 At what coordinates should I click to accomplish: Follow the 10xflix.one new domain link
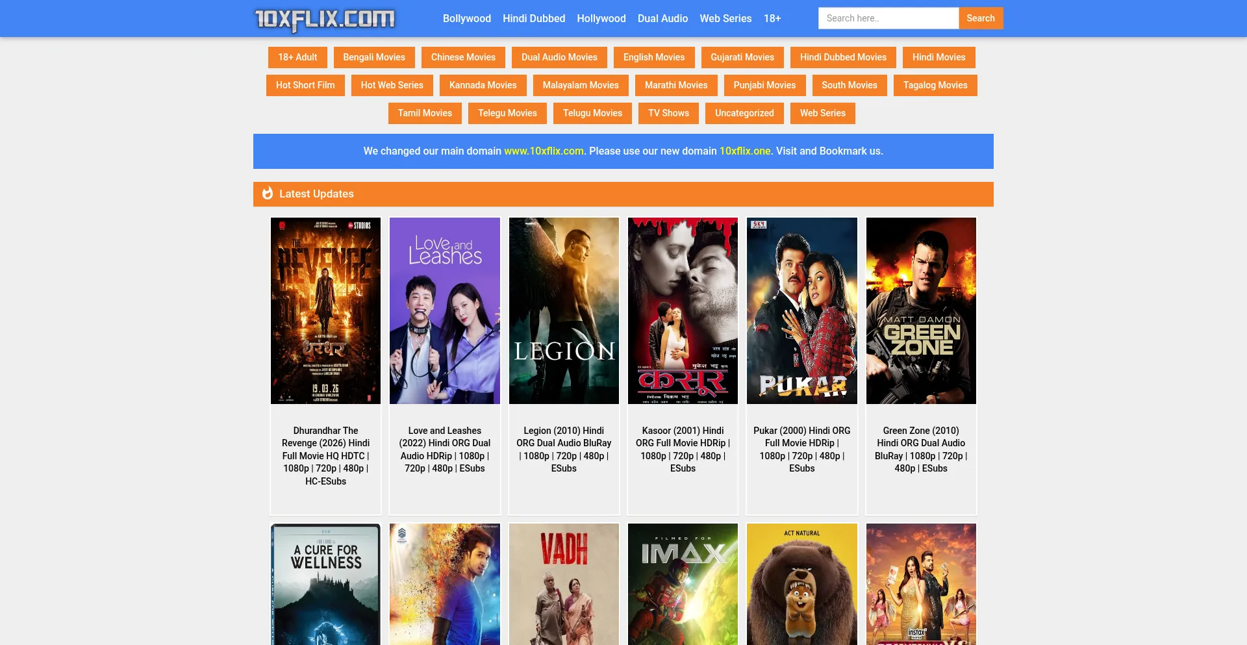pos(745,151)
